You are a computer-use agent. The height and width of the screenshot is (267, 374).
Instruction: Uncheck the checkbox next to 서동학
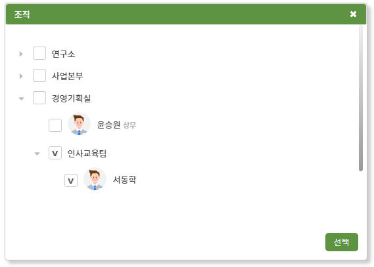[x=71, y=180]
